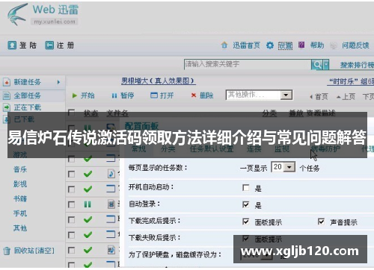Open 设置 via the gear icon
This screenshot has width=374, height=270.
[270, 45]
